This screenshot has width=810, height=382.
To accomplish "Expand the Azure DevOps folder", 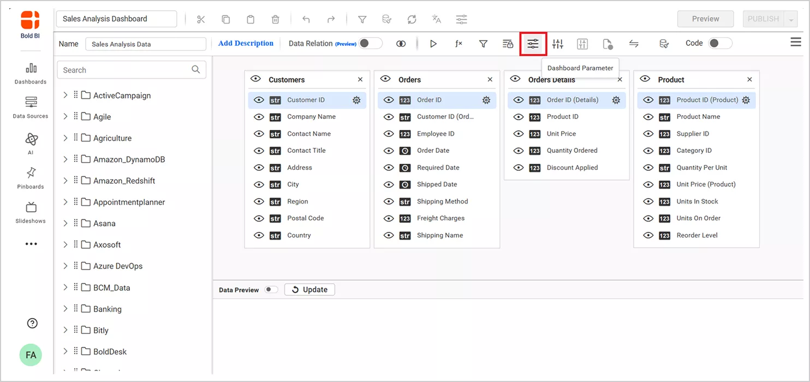I will pyautogui.click(x=65, y=266).
